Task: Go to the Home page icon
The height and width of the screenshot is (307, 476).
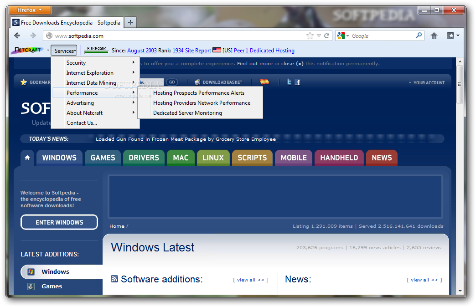Action: click(434, 36)
